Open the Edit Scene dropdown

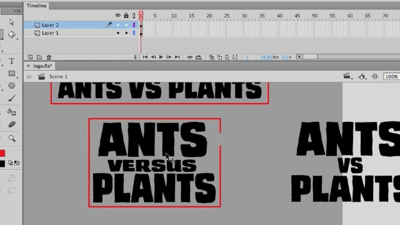(x=347, y=76)
